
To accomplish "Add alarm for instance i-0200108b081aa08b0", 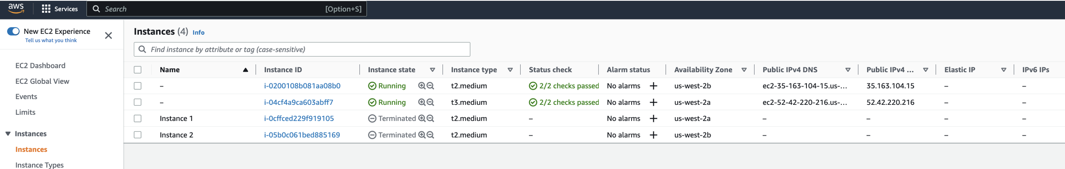I will point(653,86).
